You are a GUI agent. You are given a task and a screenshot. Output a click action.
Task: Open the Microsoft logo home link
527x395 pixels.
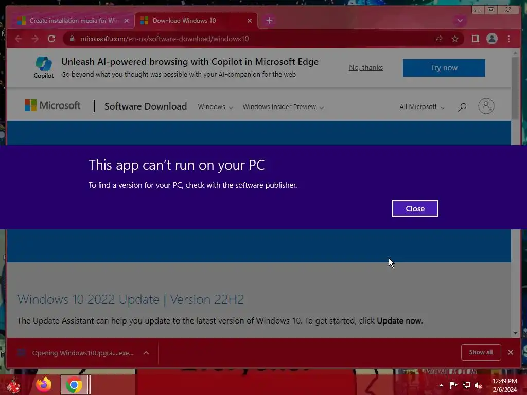52,105
